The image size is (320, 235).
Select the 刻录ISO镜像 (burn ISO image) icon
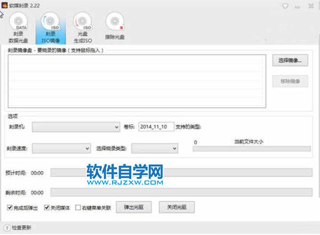(51, 28)
